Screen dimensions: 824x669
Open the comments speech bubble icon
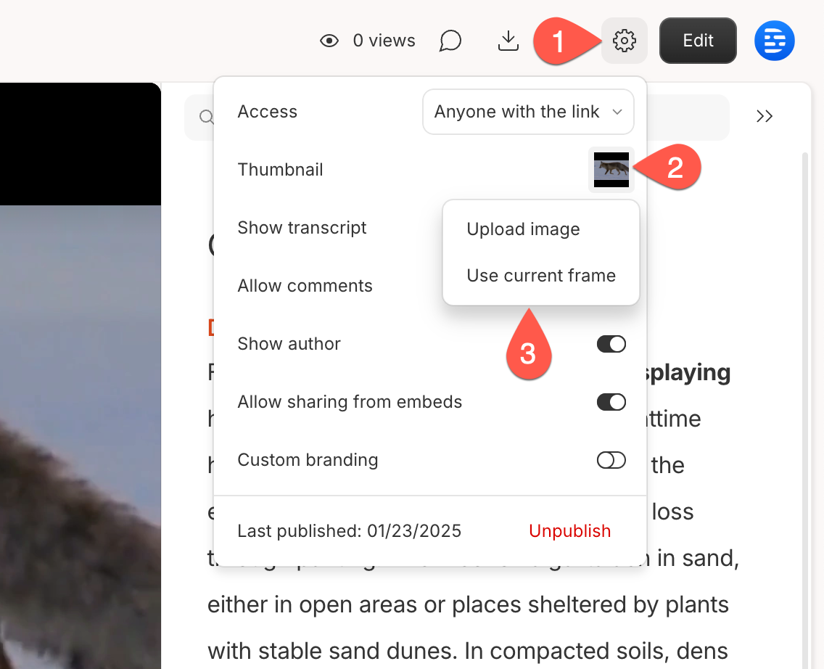pos(450,41)
